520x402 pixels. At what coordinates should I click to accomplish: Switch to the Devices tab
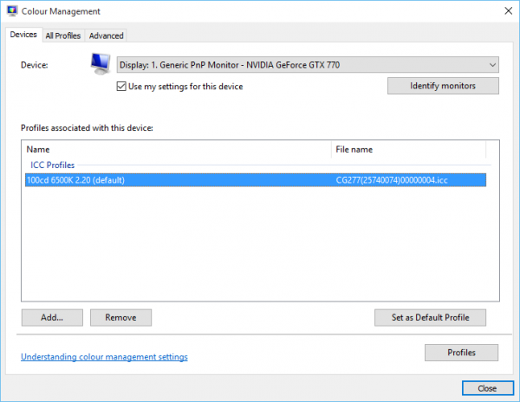23,35
